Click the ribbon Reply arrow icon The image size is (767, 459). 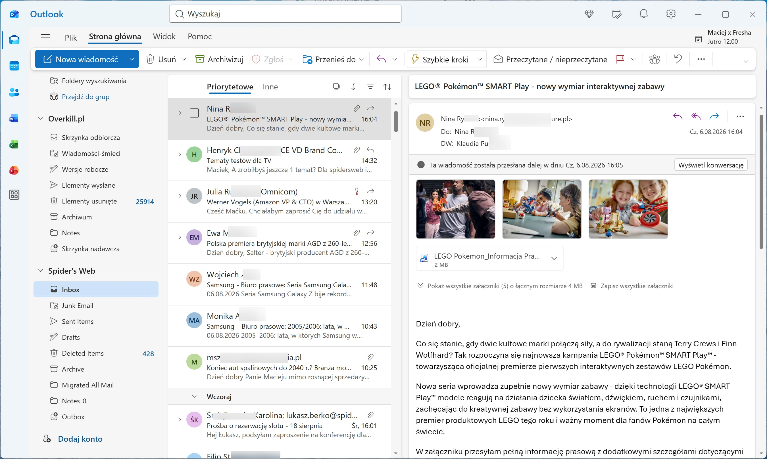(x=381, y=59)
